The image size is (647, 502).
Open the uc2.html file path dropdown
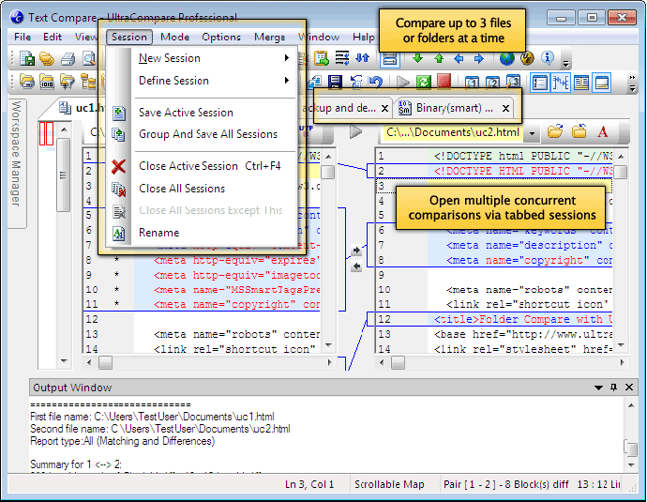pos(532,133)
